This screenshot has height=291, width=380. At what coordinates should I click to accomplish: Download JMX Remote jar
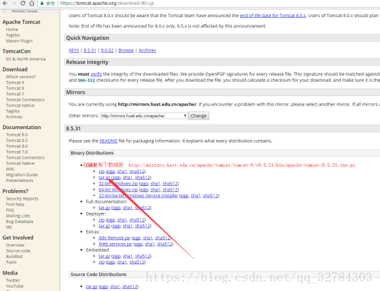point(114,238)
